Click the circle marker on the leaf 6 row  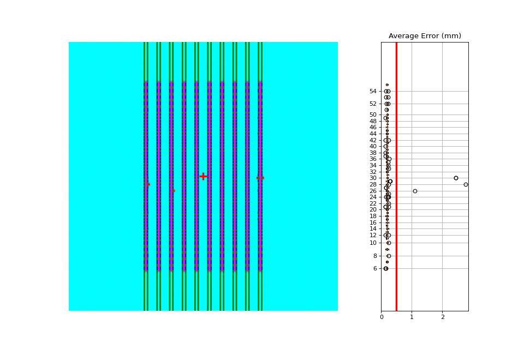[x=386, y=268]
